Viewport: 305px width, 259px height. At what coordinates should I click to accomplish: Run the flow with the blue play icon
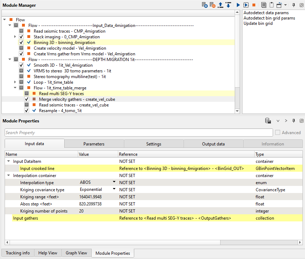pyautogui.click(x=238, y=5)
